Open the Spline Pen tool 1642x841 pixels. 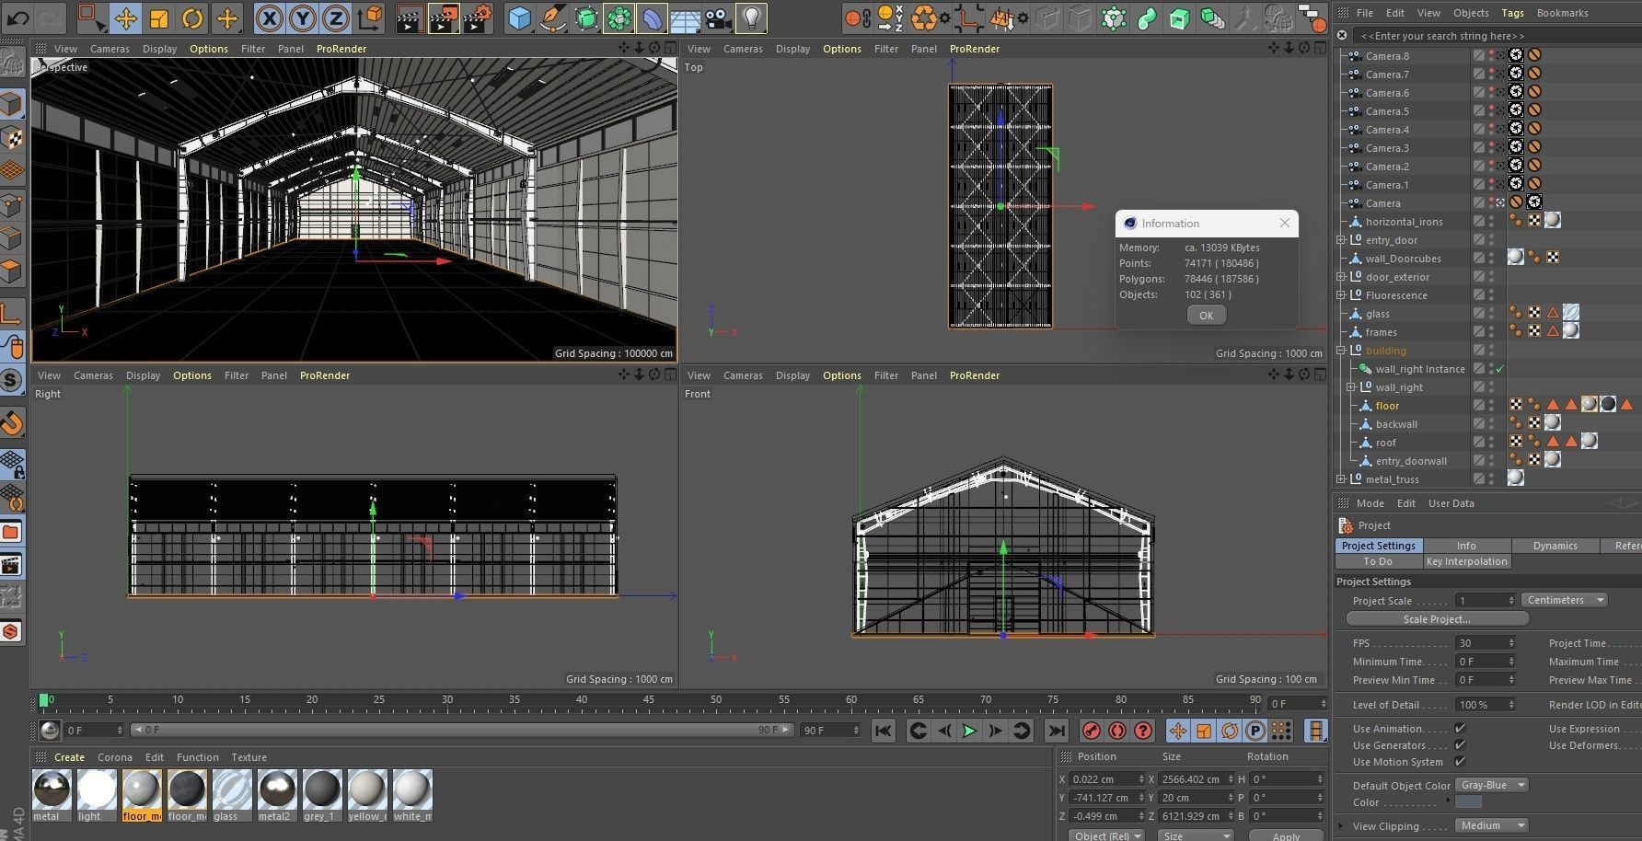(x=553, y=17)
